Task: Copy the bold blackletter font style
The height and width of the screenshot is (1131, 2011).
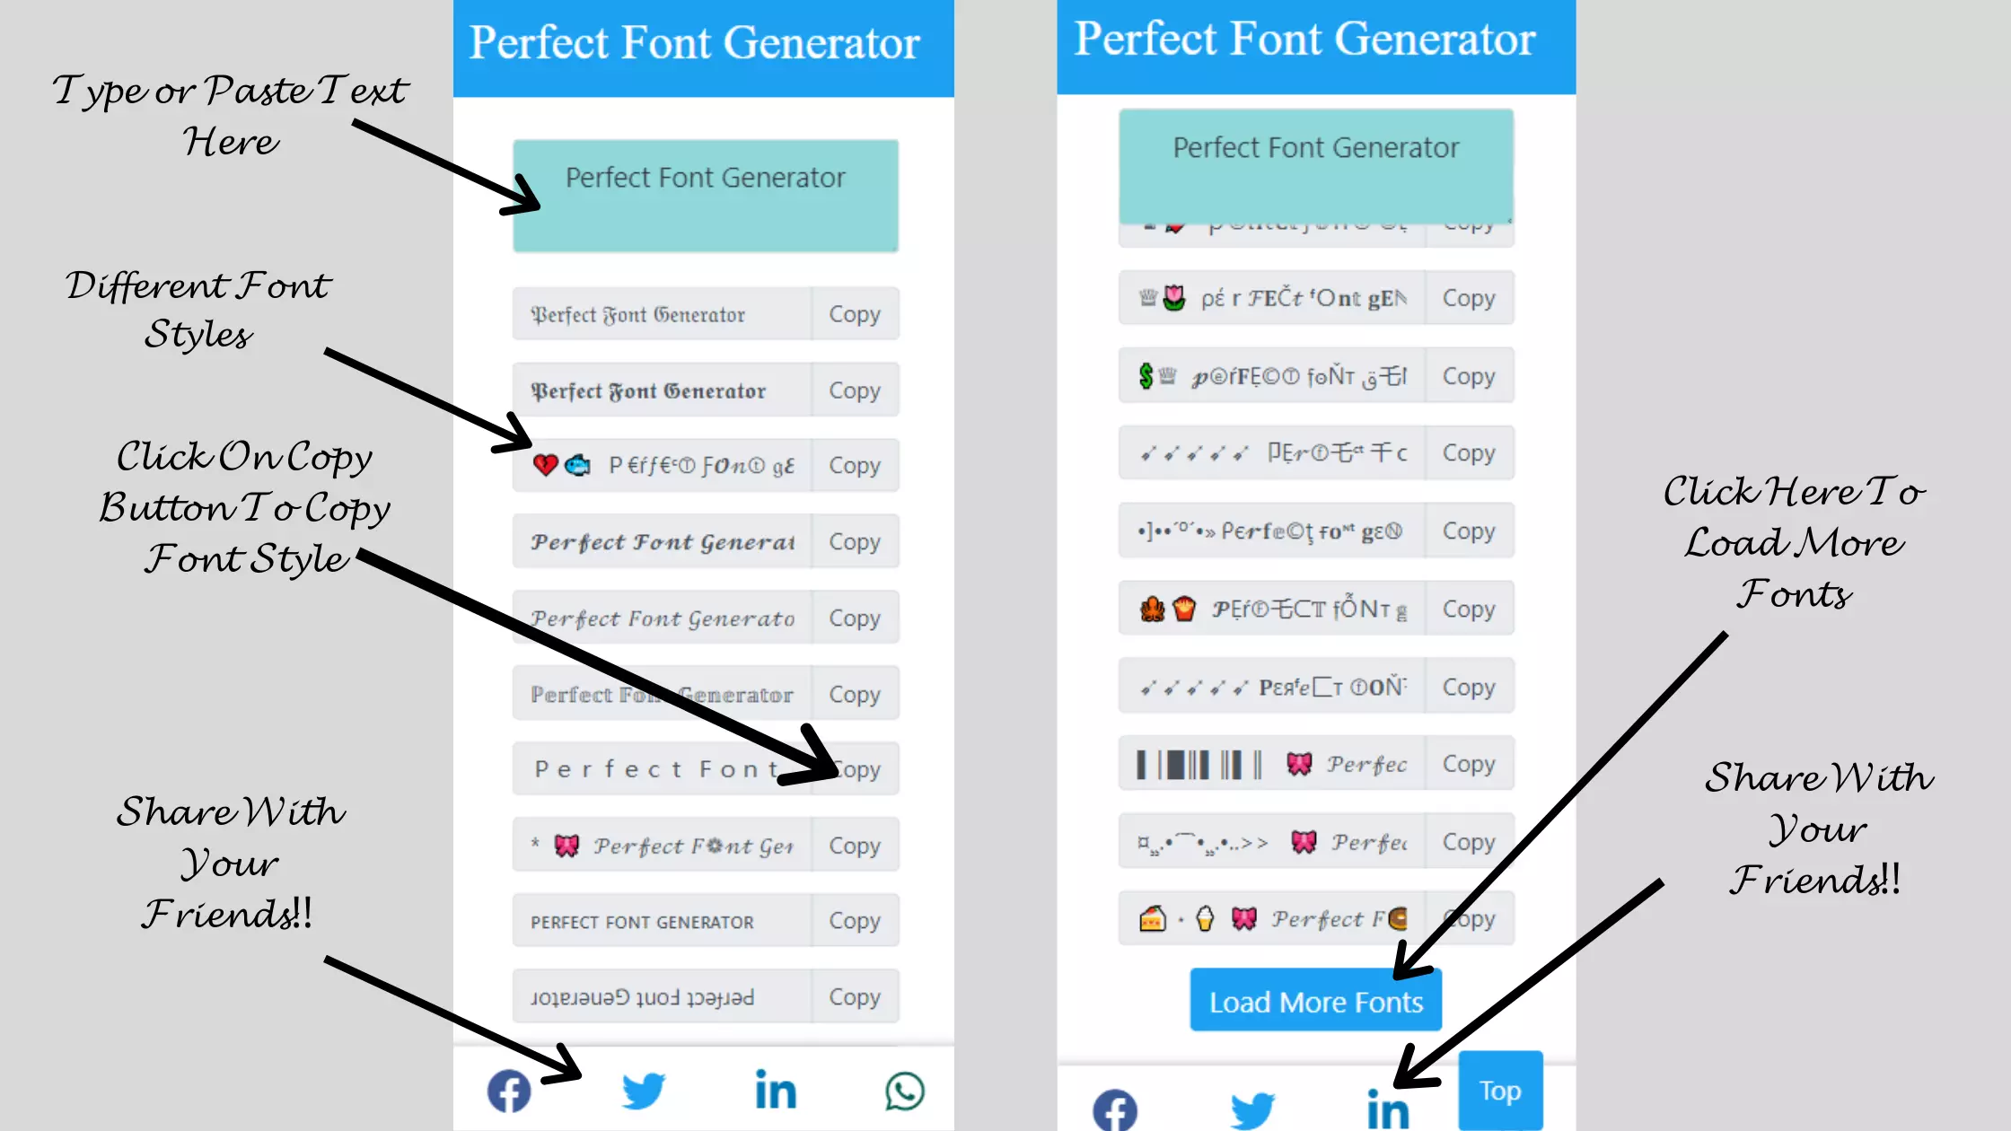Action: (x=854, y=390)
